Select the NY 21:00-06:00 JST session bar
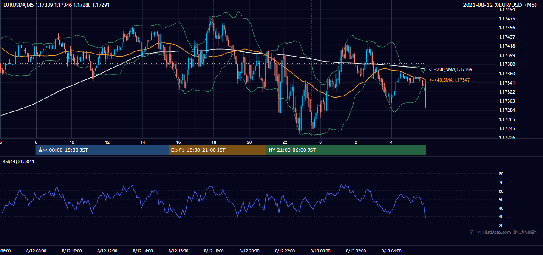This screenshot has height=255, width=543. click(346, 150)
